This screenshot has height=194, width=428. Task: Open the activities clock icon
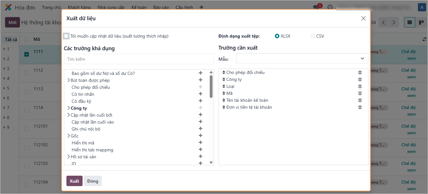tap(330, 7)
